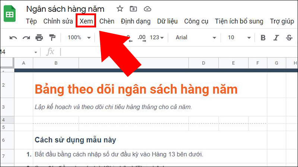Screen dimensions: 298x167
Task: Check the cloud save status icon
Action: (x=147, y=9)
